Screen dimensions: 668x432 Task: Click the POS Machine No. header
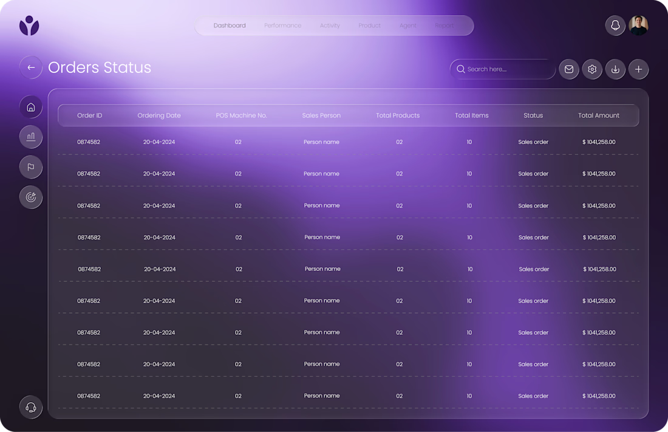241,115
